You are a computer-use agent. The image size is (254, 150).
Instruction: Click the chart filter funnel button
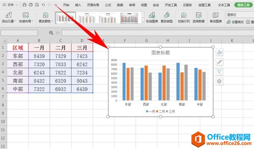(219, 72)
